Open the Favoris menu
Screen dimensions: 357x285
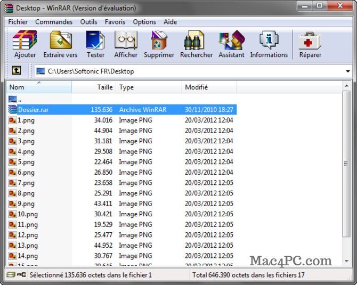click(x=115, y=22)
